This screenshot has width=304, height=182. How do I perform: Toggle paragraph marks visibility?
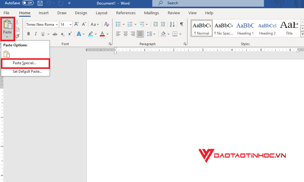181,24
